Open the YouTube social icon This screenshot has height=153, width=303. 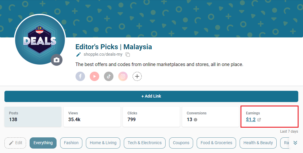[94, 76]
